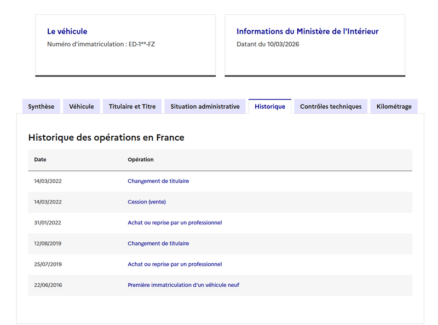Go to the Contrôles techniques tab

[331, 106]
